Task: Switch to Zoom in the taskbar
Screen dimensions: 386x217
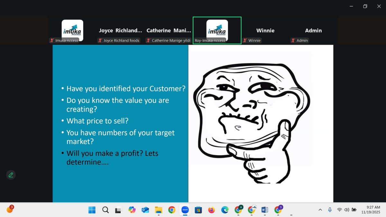Action: (x=185, y=210)
